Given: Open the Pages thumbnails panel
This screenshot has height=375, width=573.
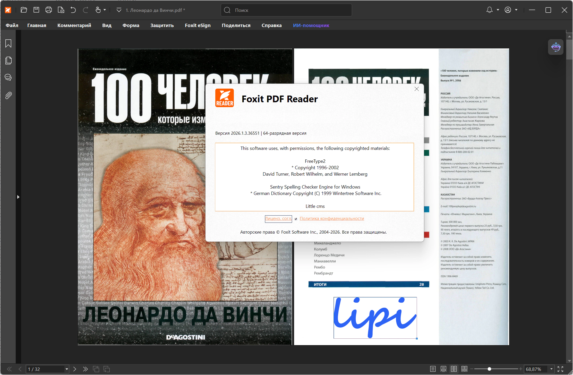Looking at the screenshot, I should pos(8,61).
